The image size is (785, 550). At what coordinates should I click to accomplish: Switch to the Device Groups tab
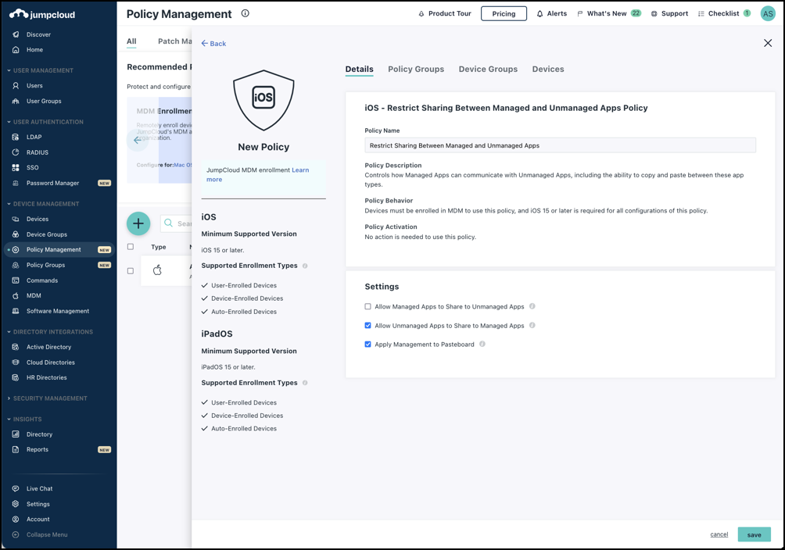coord(488,70)
